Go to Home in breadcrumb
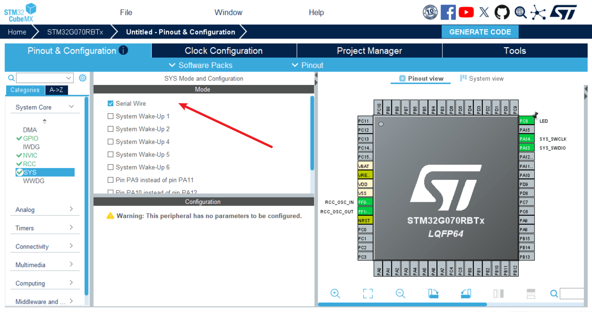Screen dimensions: 592x312 pyautogui.click(x=17, y=32)
